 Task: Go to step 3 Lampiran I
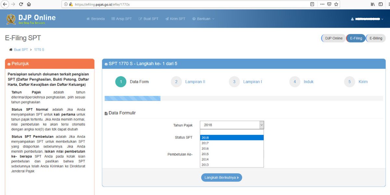click(x=245, y=82)
